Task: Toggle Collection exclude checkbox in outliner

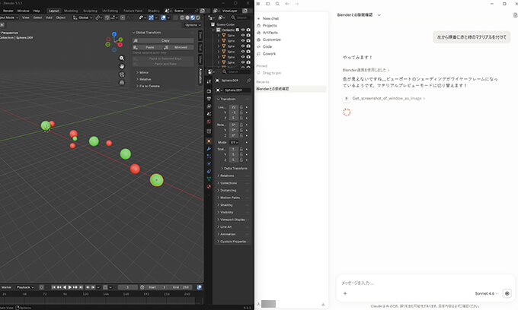Action: [237, 30]
